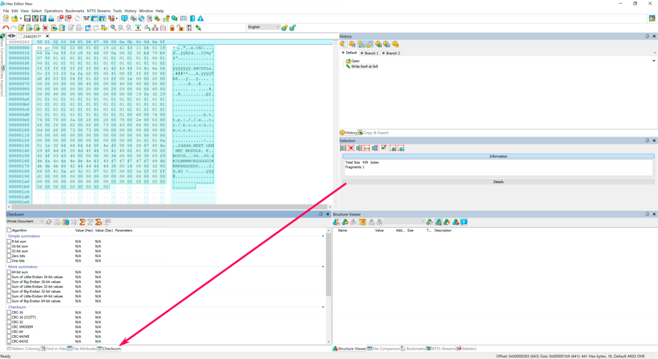This screenshot has height=359, width=658.
Task: Click the last clock icon in History toolbar
Action: (x=396, y=44)
